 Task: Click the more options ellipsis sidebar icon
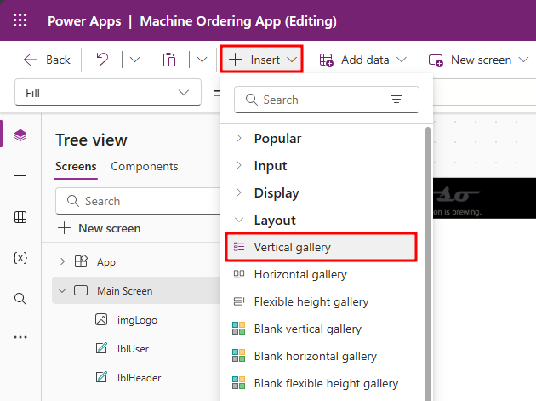tap(20, 337)
